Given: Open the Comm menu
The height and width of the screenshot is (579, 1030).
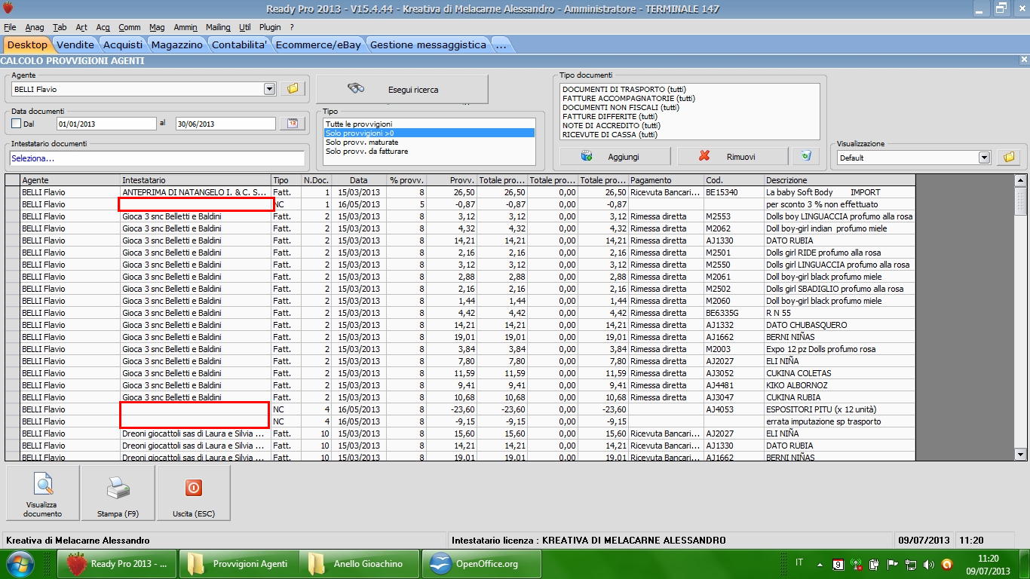Looking at the screenshot, I should click(130, 27).
